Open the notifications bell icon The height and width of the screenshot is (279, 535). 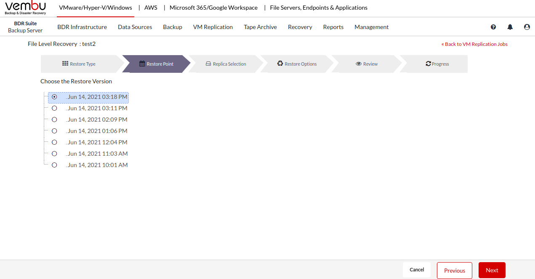click(510, 27)
